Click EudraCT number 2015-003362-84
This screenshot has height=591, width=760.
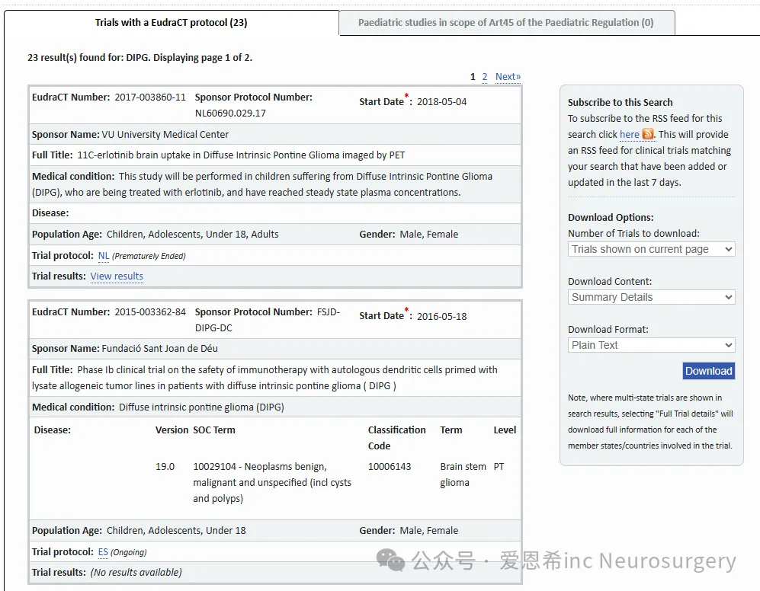(150, 312)
